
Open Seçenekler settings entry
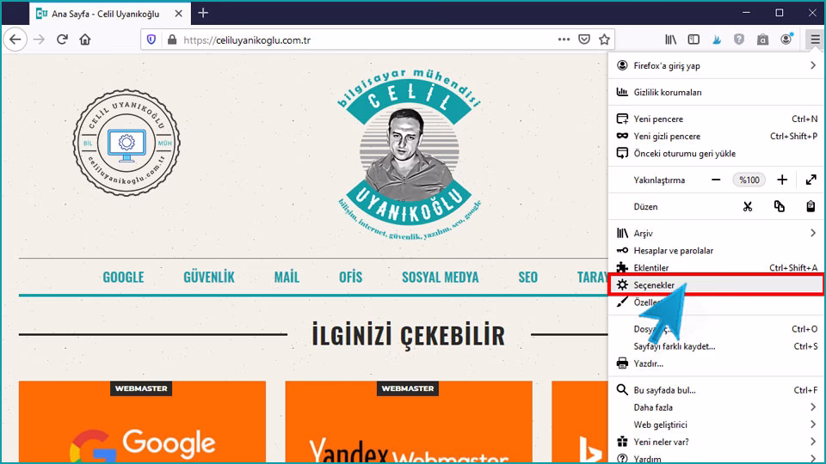pyautogui.click(x=717, y=284)
